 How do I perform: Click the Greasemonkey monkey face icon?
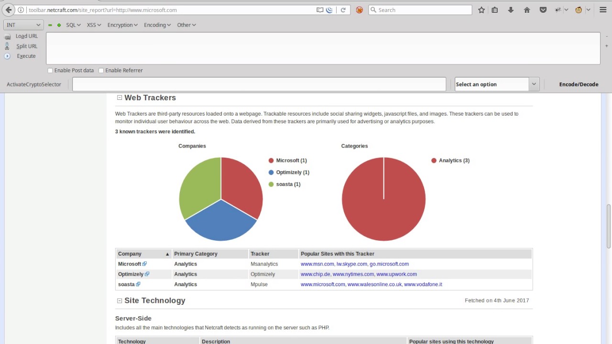point(579,10)
